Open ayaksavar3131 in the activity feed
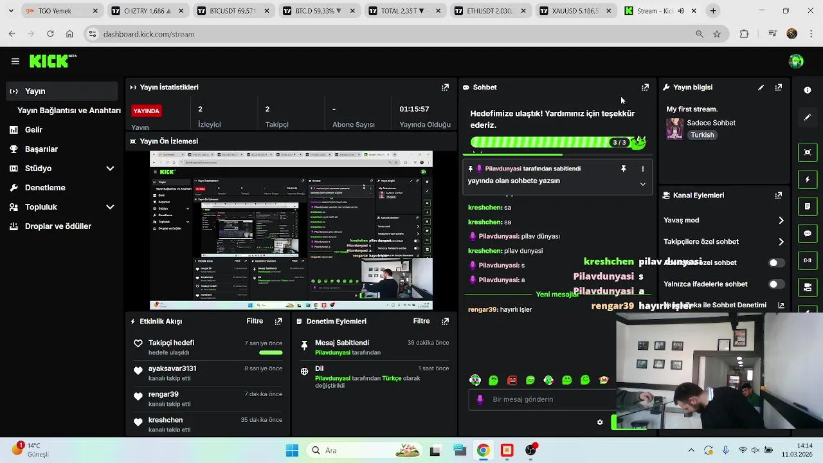 (x=172, y=368)
